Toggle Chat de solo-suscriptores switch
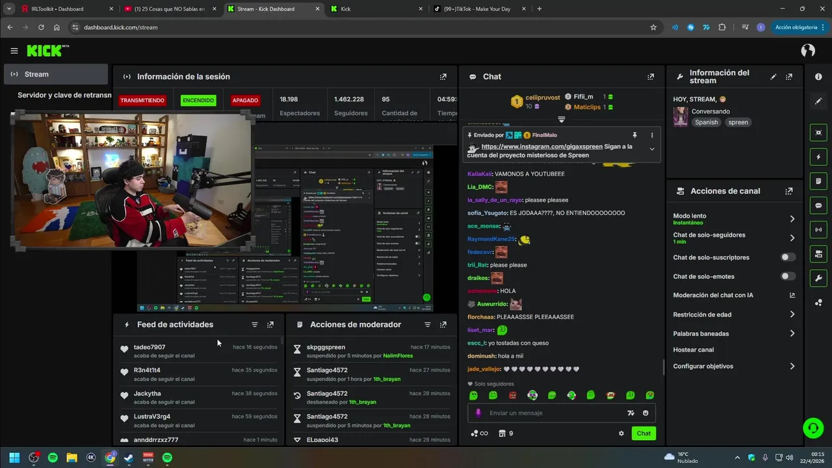This screenshot has width=832, height=468. pyautogui.click(x=788, y=257)
